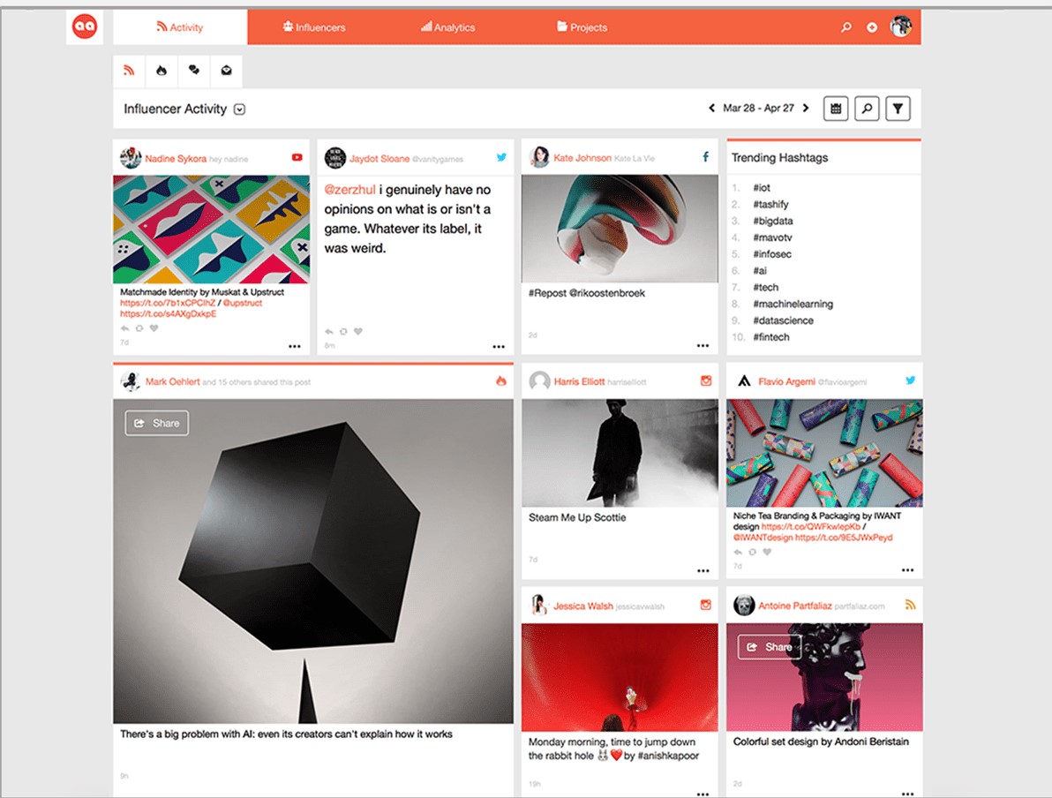
Task: Reply to Nadine Sykora's post
Action: click(x=124, y=328)
